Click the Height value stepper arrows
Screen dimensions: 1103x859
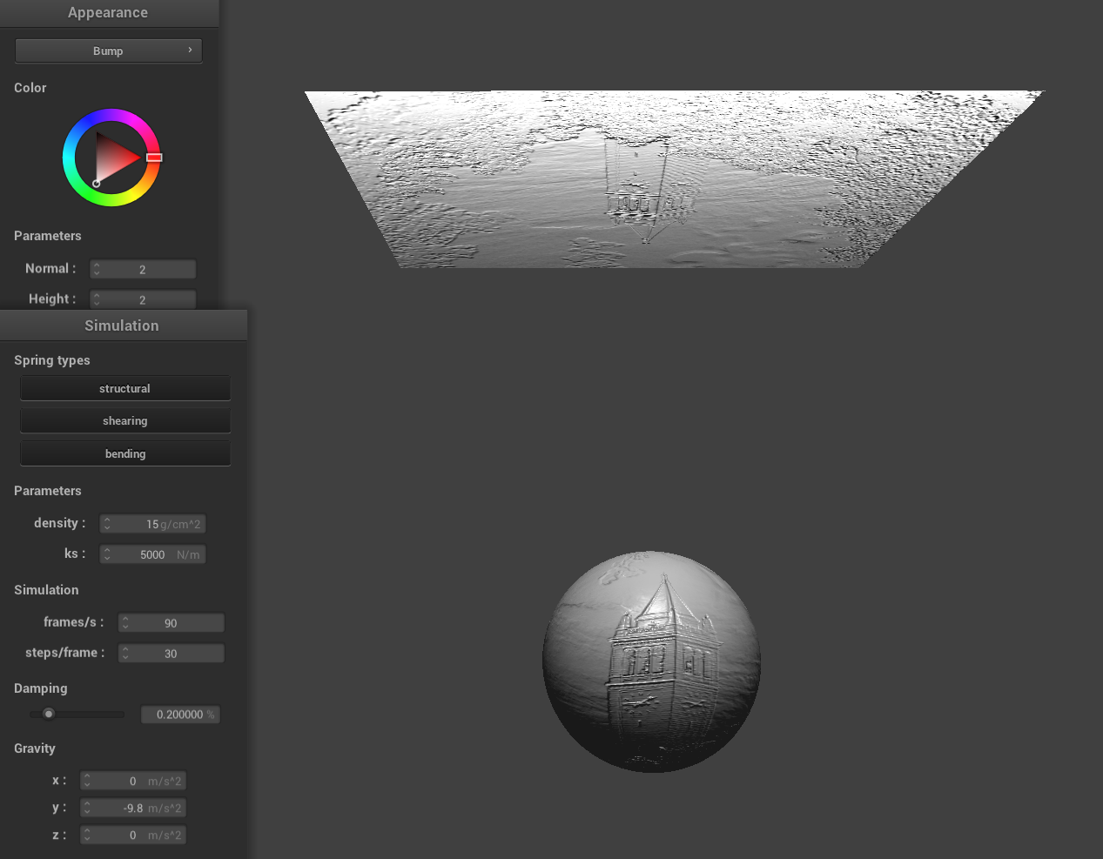97,299
